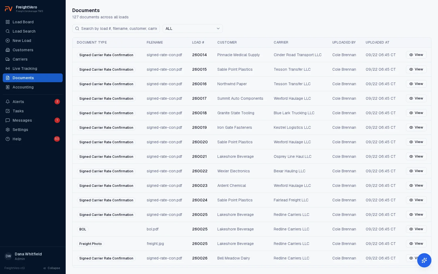The image size is (438, 274).
Task: Click customer Pinnacle Medical Supply
Action: (238, 55)
